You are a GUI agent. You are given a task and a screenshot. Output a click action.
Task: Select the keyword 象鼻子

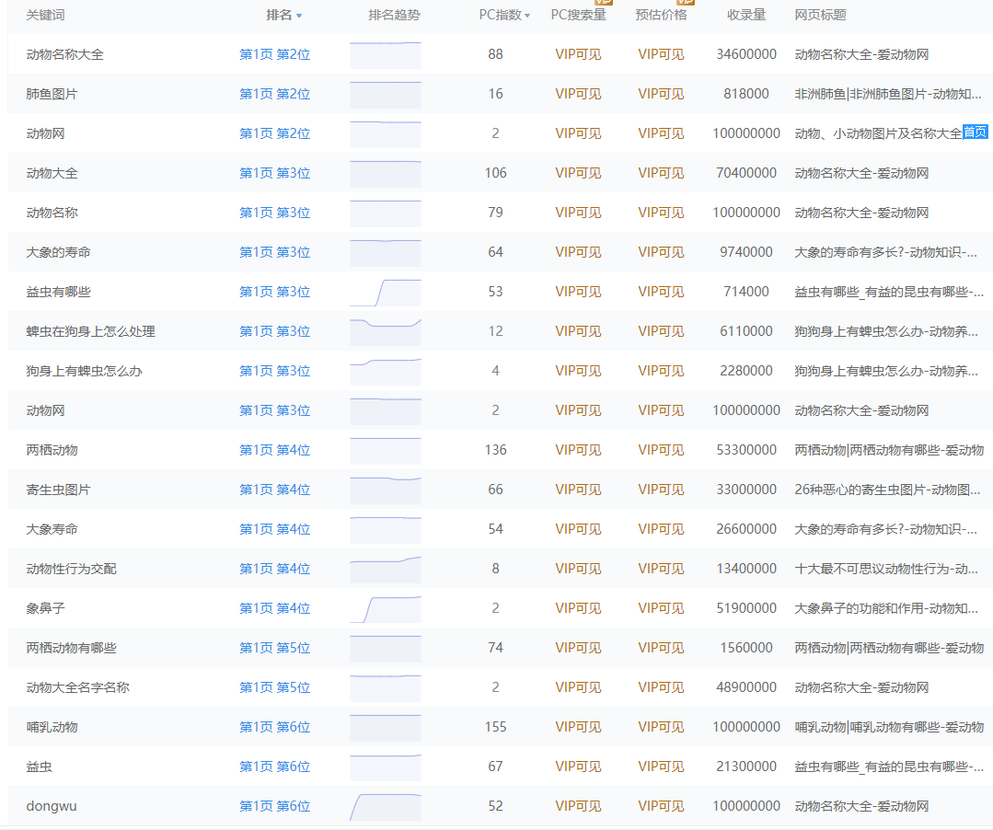click(46, 608)
